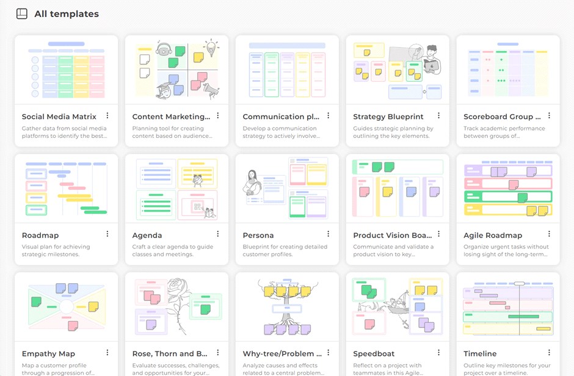Open more options for Rose, Thorn template
This screenshot has height=376, width=574.
tap(218, 352)
